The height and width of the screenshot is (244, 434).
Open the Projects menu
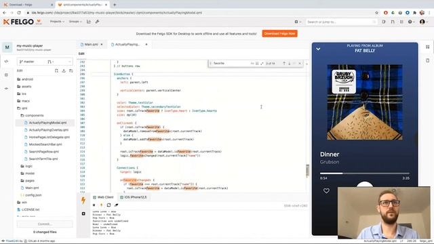coord(57,22)
